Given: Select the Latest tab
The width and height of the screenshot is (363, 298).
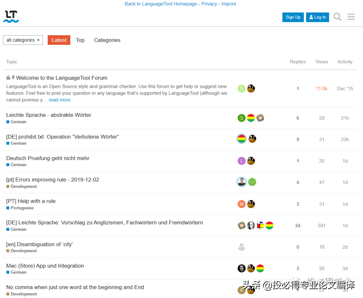Looking at the screenshot, I should (x=59, y=40).
